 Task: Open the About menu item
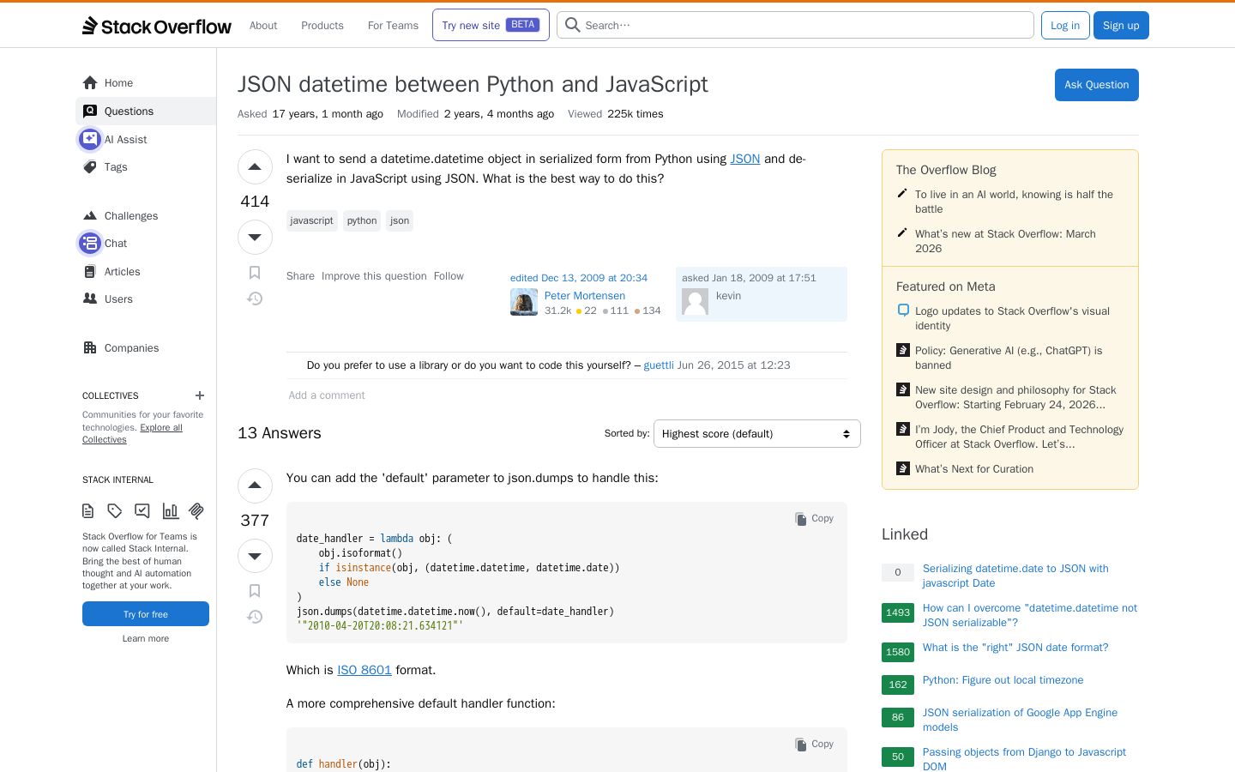tap(263, 26)
